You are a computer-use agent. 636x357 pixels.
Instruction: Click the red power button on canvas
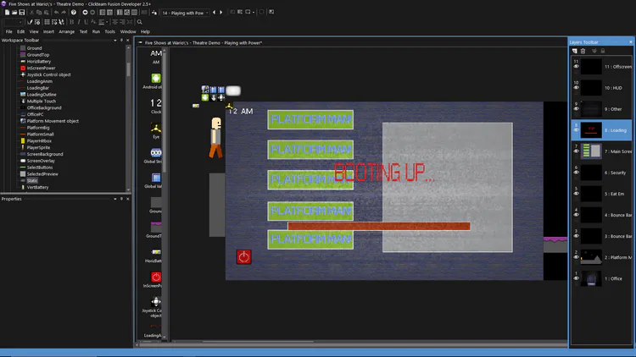(243, 256)
